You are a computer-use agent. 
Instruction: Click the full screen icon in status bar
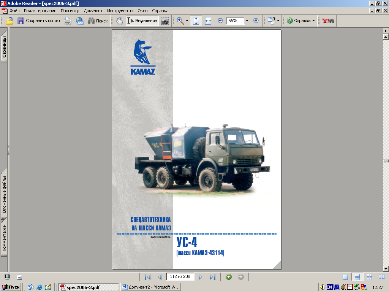point(7,277)
